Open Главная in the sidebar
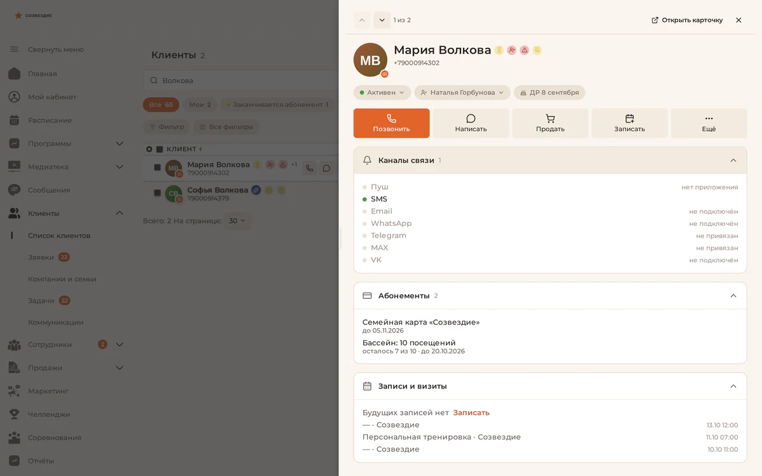Viewport: 762px width, 476px height. pos(42,74)
